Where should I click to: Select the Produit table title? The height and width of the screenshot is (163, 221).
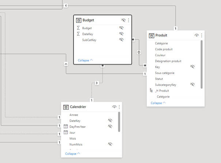click(x=161, y=35)
